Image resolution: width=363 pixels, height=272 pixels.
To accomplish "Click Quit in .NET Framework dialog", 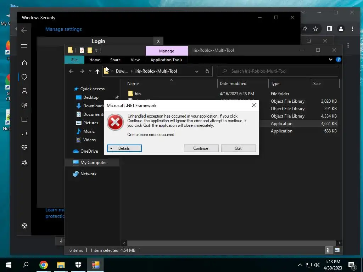I will click(238, 148).
